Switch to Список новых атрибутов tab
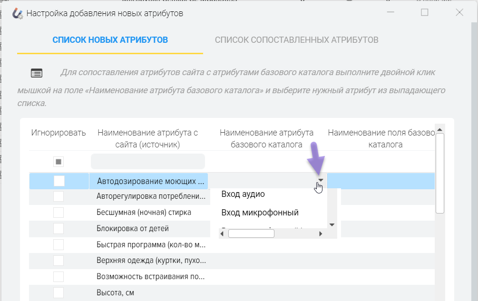Viewport: 478px width, 301px height. click(110, 40)
